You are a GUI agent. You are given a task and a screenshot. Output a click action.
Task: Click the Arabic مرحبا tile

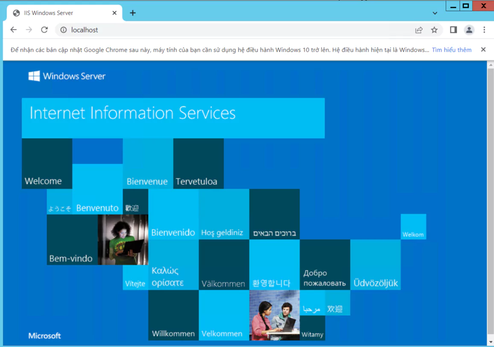coord(312,303)
